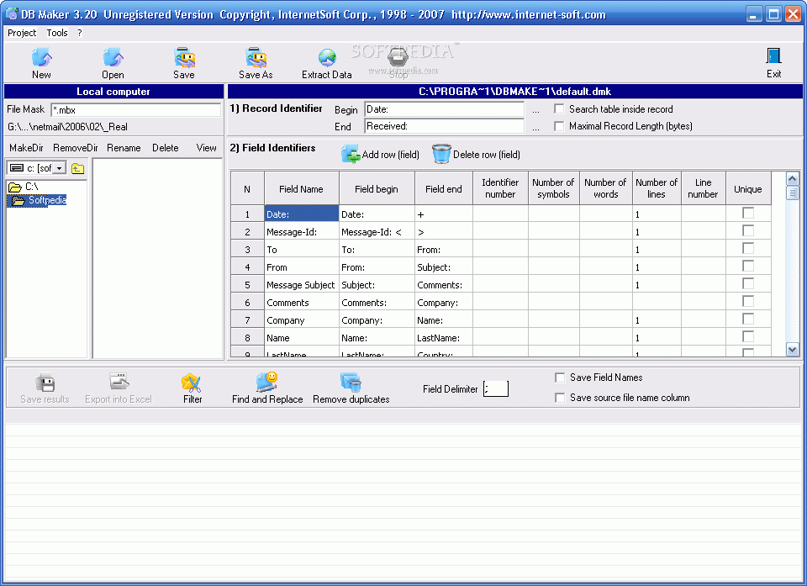This screenshot has width=807, height=586.
Task: Click the Record Identifier End field
Action: click(444, 126)
